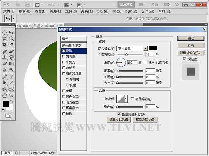Select the Gradient tool
209x156 pixels.
(11, 64)
